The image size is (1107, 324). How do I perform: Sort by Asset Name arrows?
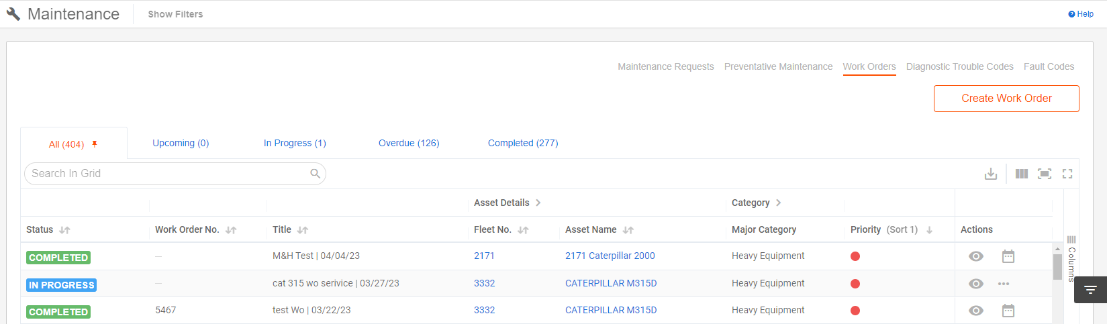[628, 230]
